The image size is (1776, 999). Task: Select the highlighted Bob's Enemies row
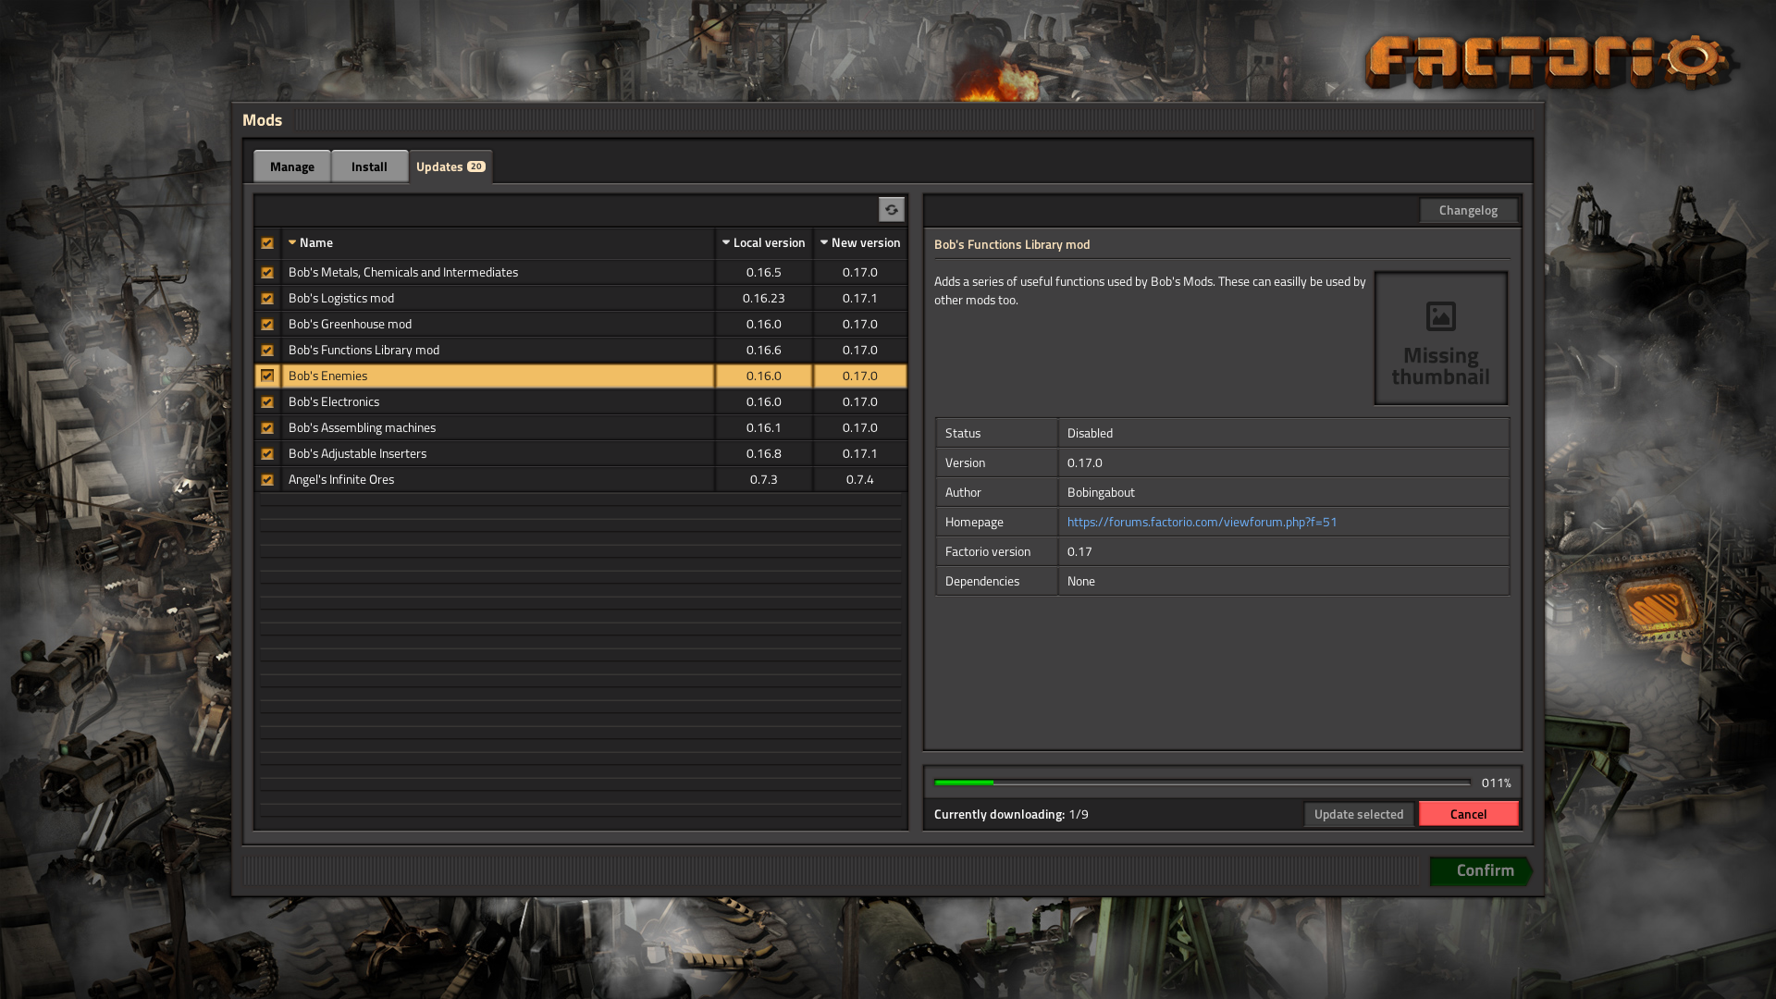coord(581,376)
